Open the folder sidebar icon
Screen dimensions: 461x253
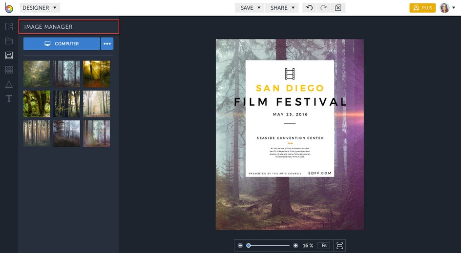point(9,41)
